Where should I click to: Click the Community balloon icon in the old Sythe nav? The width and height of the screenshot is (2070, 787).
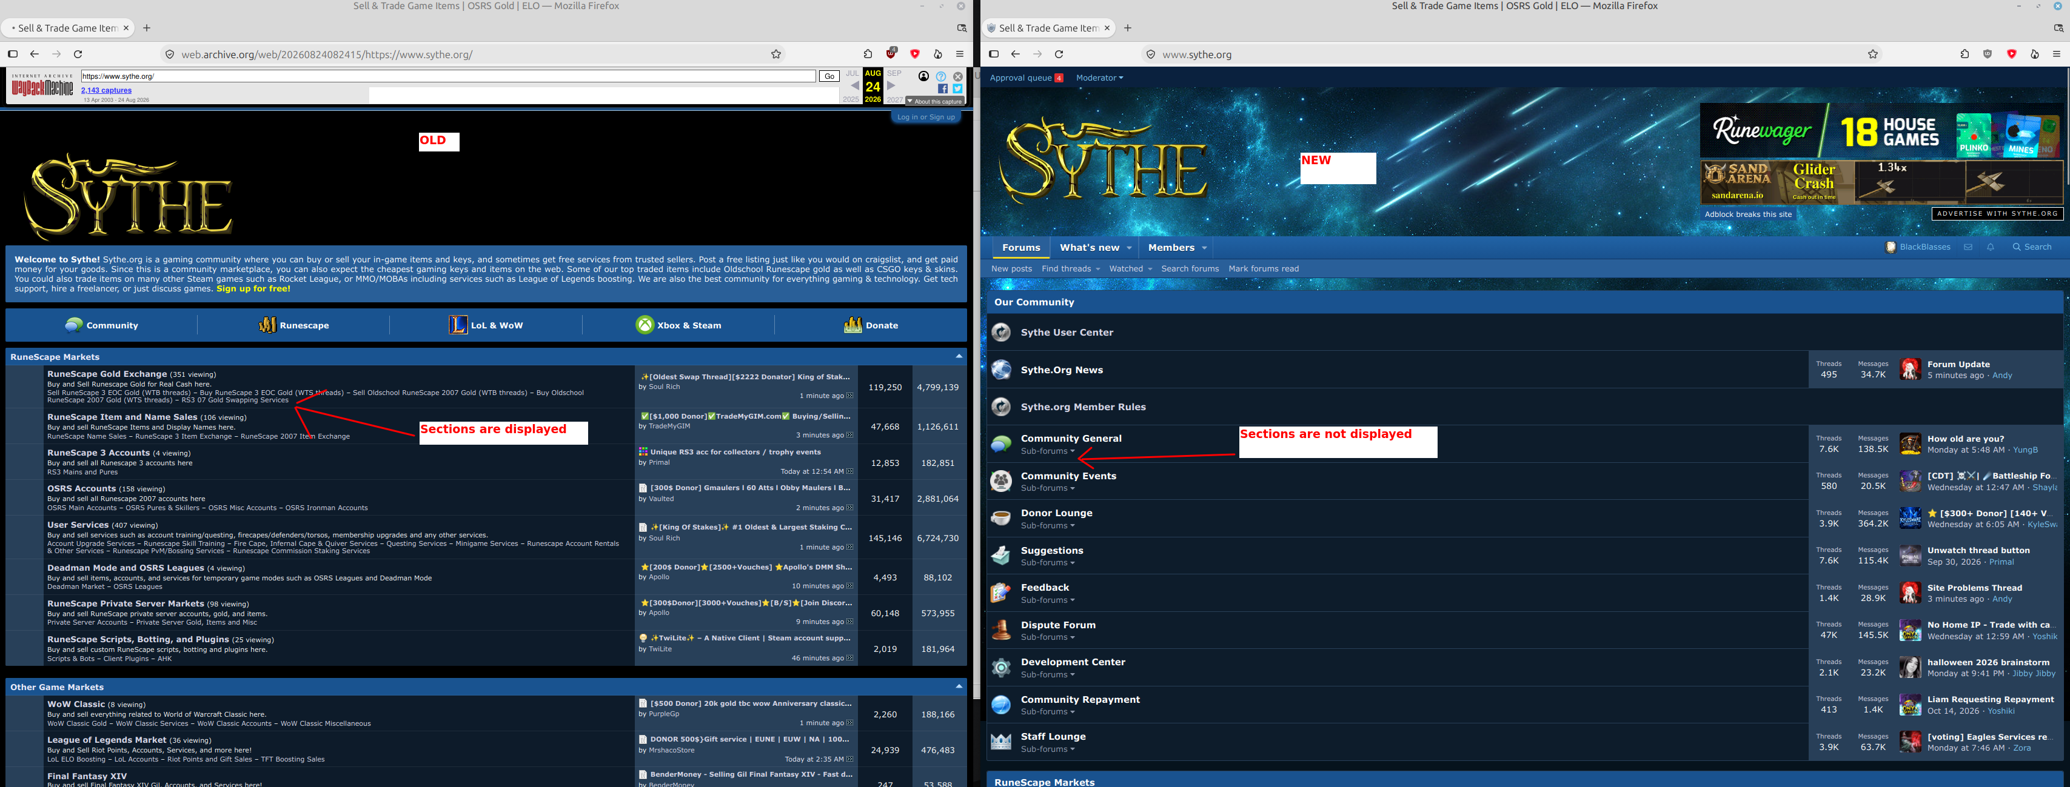click(x=74, y=325)
